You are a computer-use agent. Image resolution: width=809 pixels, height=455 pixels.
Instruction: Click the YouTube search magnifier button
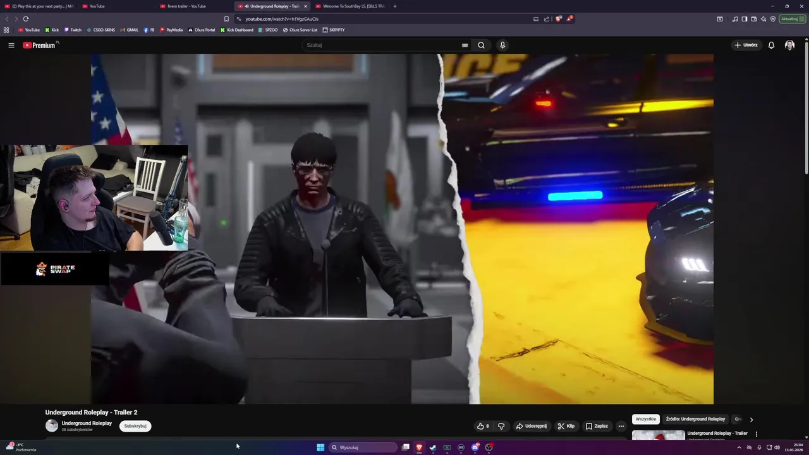tap(481, 45)
